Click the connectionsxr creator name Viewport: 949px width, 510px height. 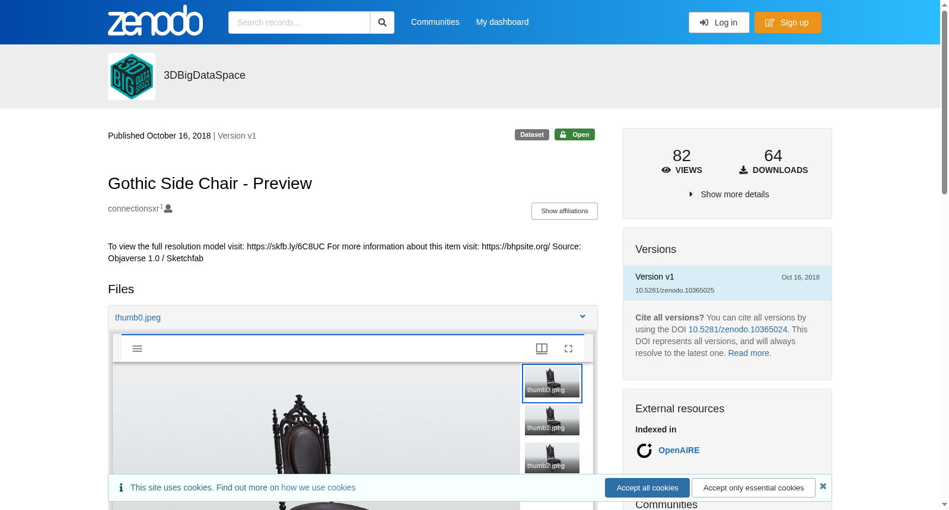coord(133,209)
